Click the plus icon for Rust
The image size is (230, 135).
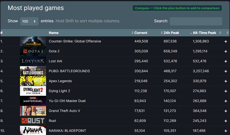click(226, 121)
